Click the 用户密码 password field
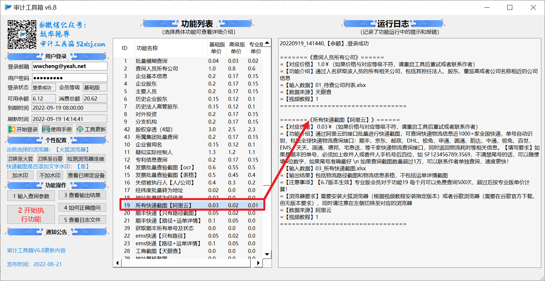Image resolution: width=545 pixels, height=281 pixels. (69, 78)
